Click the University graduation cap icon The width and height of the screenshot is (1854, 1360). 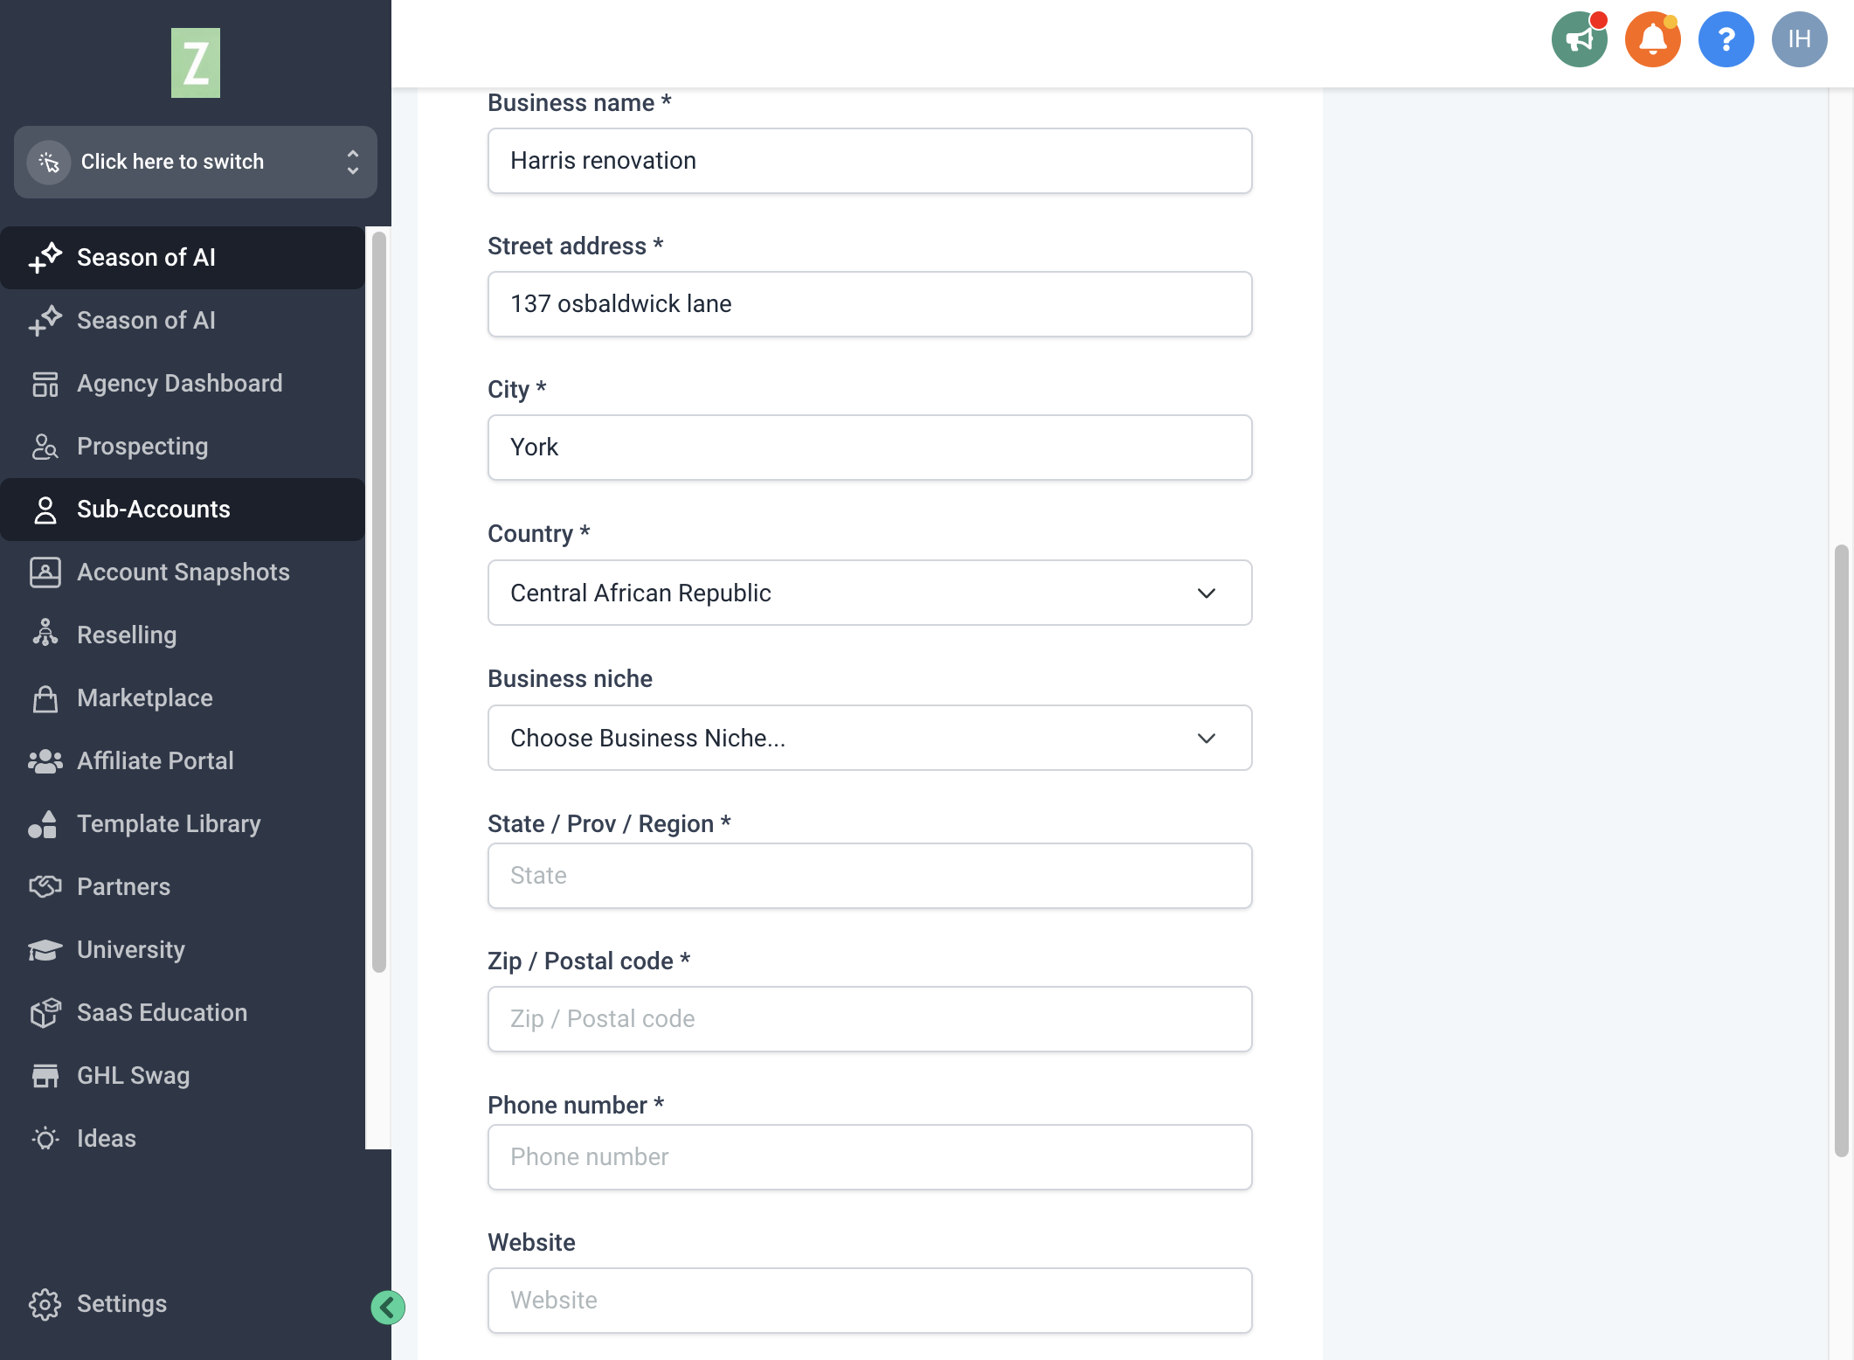45,950
